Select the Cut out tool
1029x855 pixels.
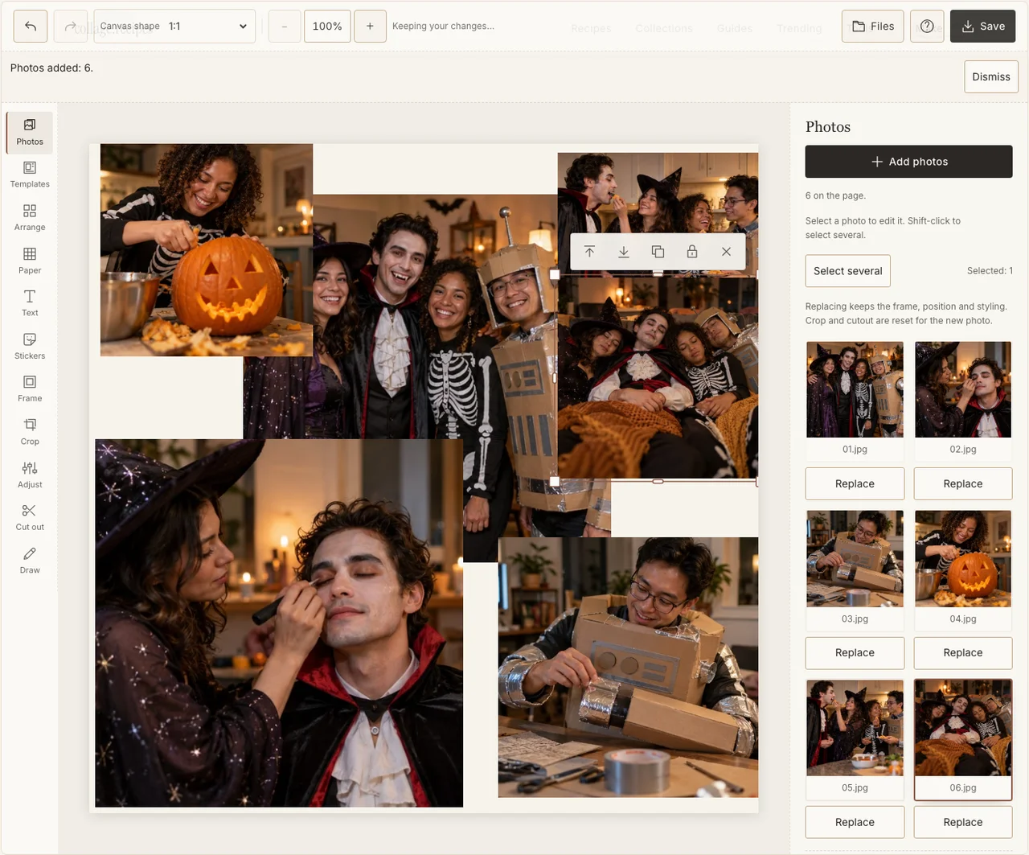pyautogui.click(x=30, y=518)
